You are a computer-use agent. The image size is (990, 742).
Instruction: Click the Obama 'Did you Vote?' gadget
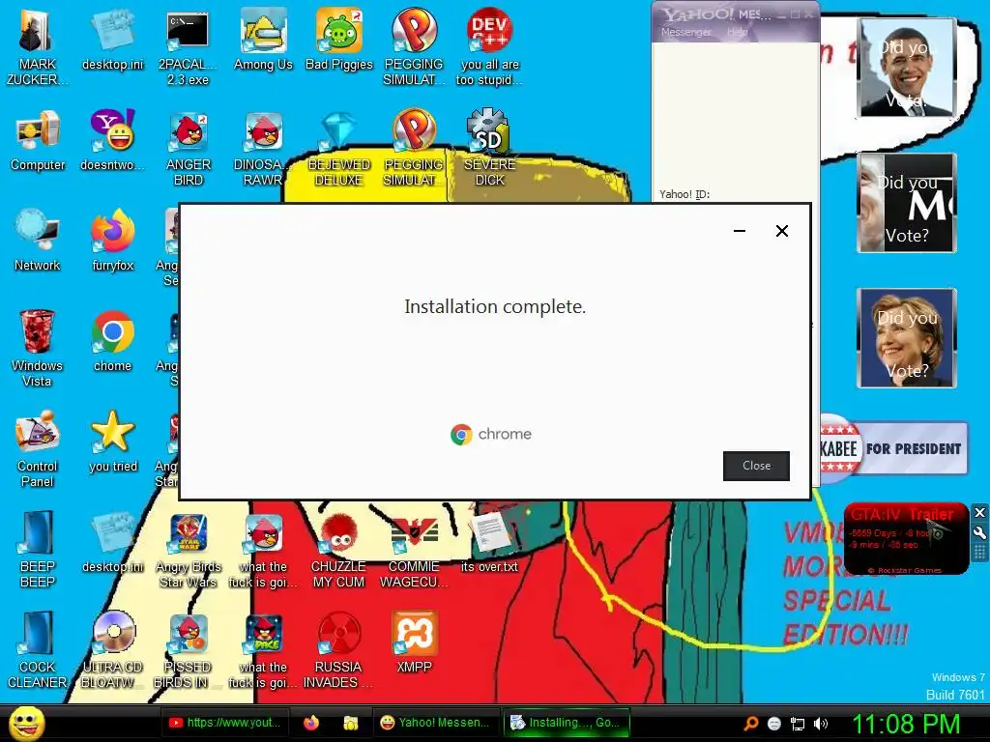907,68
